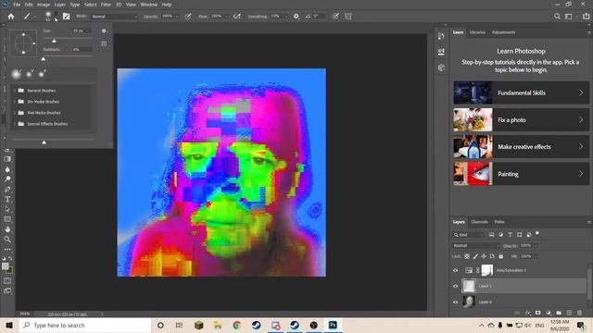The width and height of the screenshot is (593, 333).
Task: Click the Home icon in options bar
Action: pyautogui.click(x=11, y=17)
